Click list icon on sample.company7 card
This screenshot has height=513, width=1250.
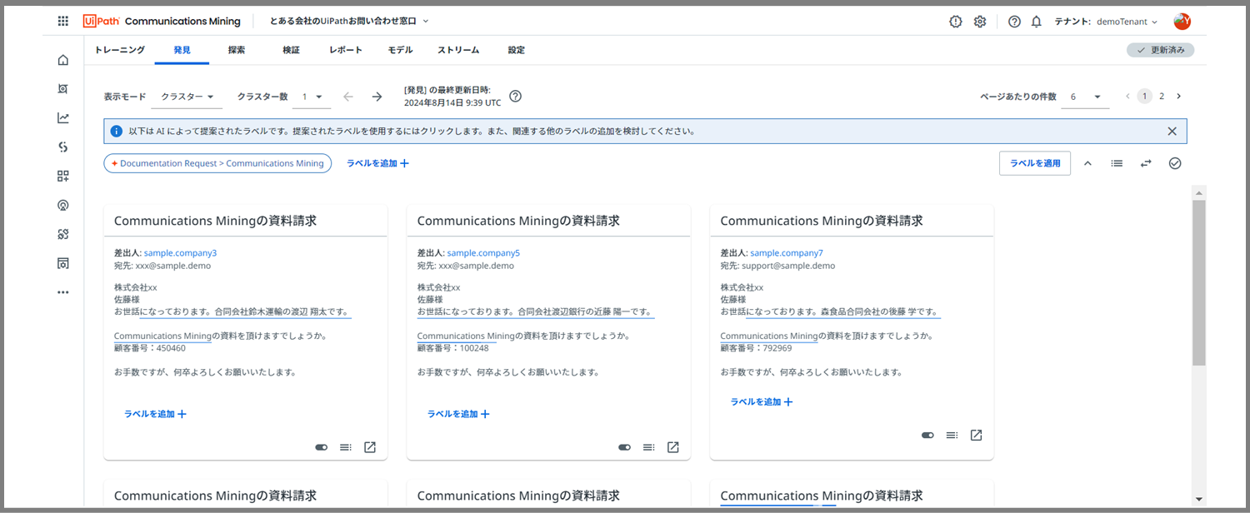[x=952, y=435]
